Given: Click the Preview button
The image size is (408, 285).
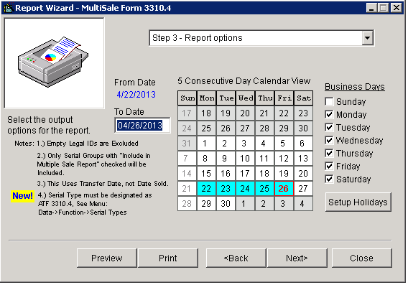Looking at the screenshot, I should tap(107, 258).
